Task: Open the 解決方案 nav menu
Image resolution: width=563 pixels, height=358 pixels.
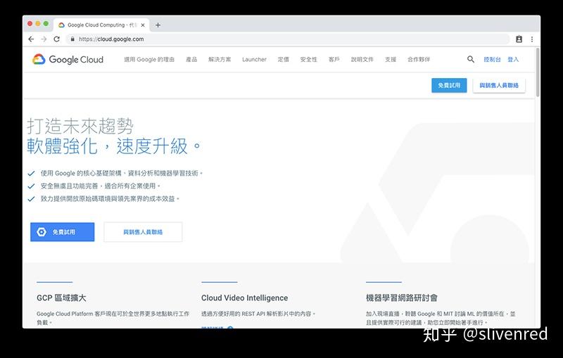Action: click(x=220, y=60)
